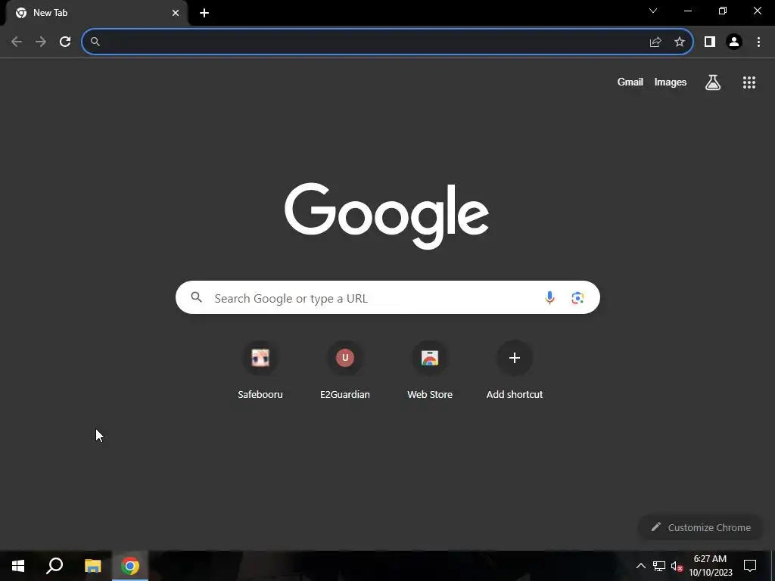Click the muted volume tray icon
This screenshot has height=581, width=775.
click(677, 566)
